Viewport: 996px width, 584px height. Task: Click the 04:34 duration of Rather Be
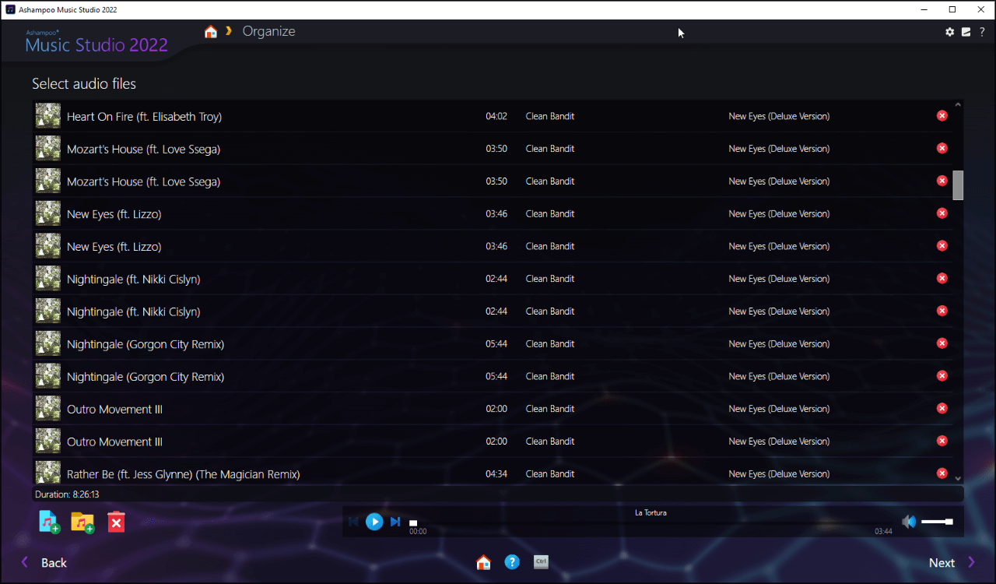[496, 473]
